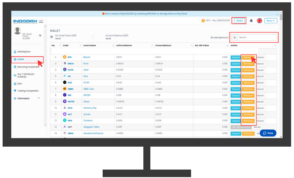Click the Trading Competition trophy icon
The height and width of the screenshot is (178, 294).
point(15,91)
